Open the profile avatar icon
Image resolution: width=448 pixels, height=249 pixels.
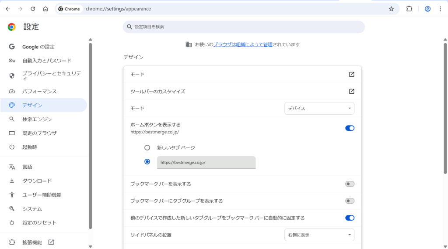[427, 9]
